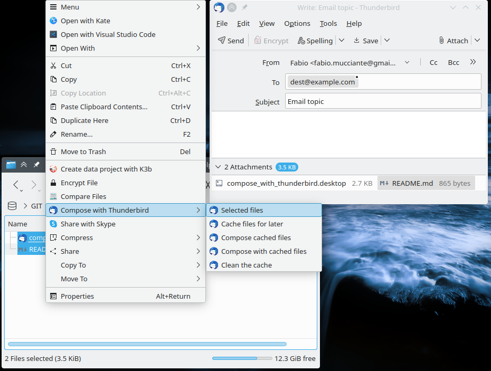Select the README.md attachment
This screenshot has height=371, width=491.
[426, 183]
